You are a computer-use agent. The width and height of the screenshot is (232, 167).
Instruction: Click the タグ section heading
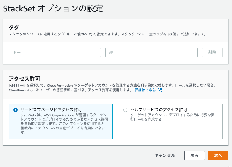pos(14,27)
